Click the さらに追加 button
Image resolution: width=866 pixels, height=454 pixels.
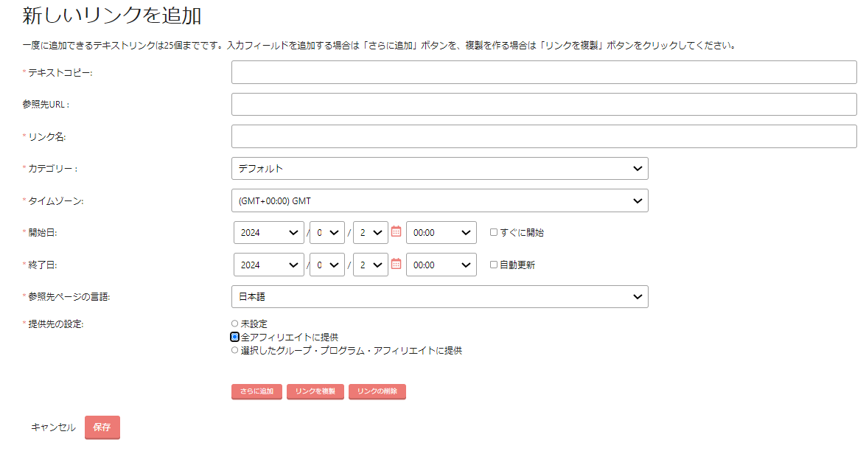[x=256, y=391]
